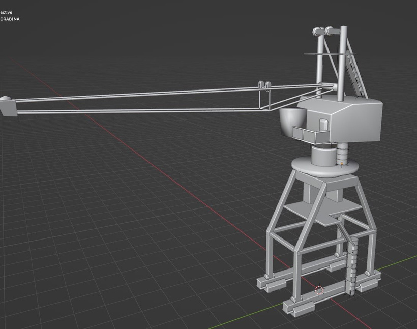This screenshot has width=417, height=329.
Task: Click the pulley wheels atop the mast
Action: 323,31
